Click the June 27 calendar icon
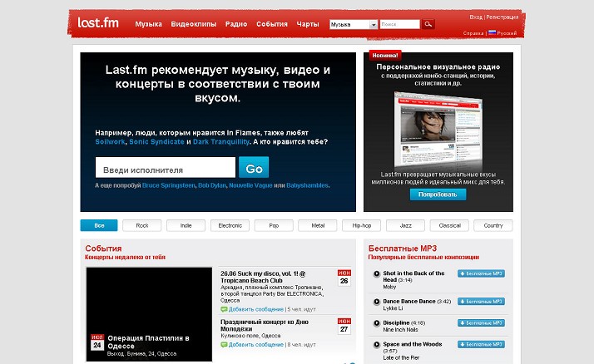 point(344,326)
